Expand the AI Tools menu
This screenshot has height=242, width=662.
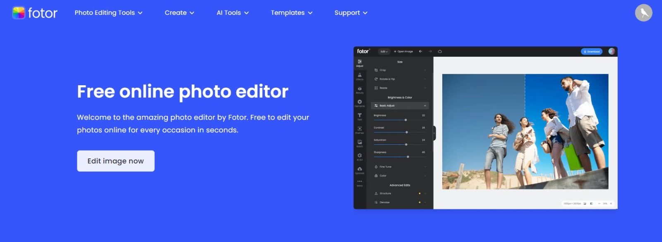(233, 13)
